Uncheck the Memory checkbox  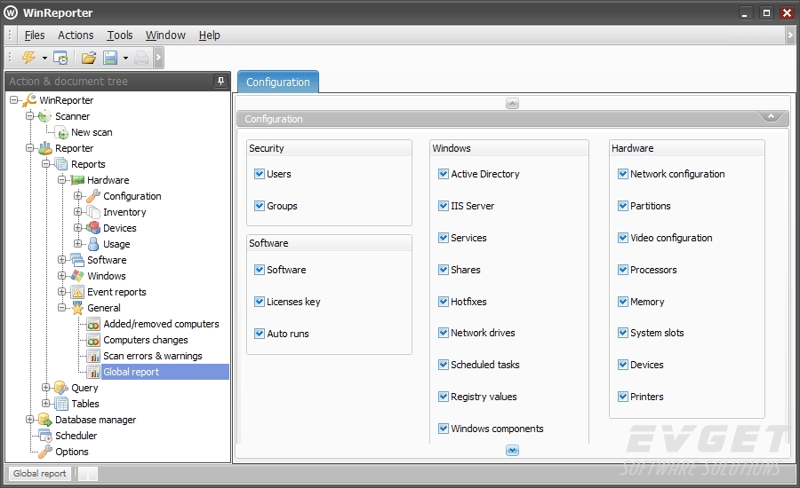tap(623, 302)
